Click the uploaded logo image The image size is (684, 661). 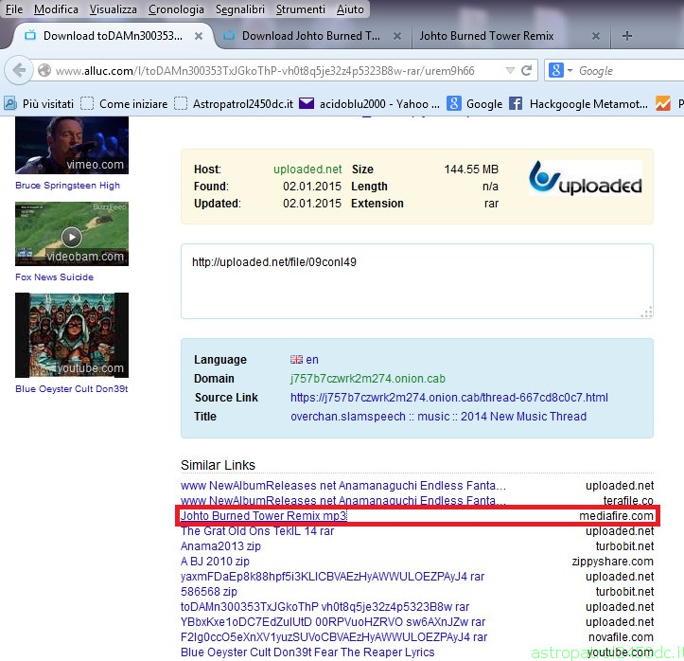click(586, 178)
